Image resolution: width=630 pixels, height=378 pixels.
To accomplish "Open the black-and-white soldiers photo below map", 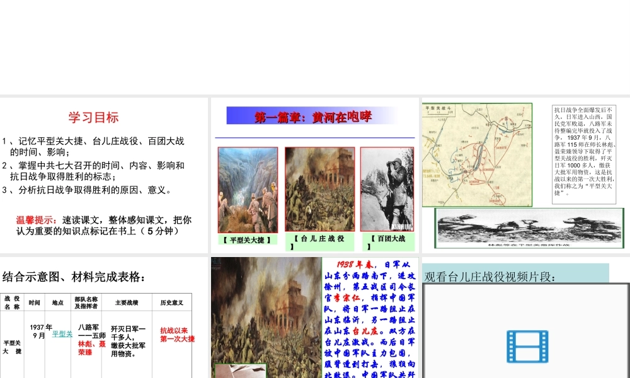I will 529,228.
